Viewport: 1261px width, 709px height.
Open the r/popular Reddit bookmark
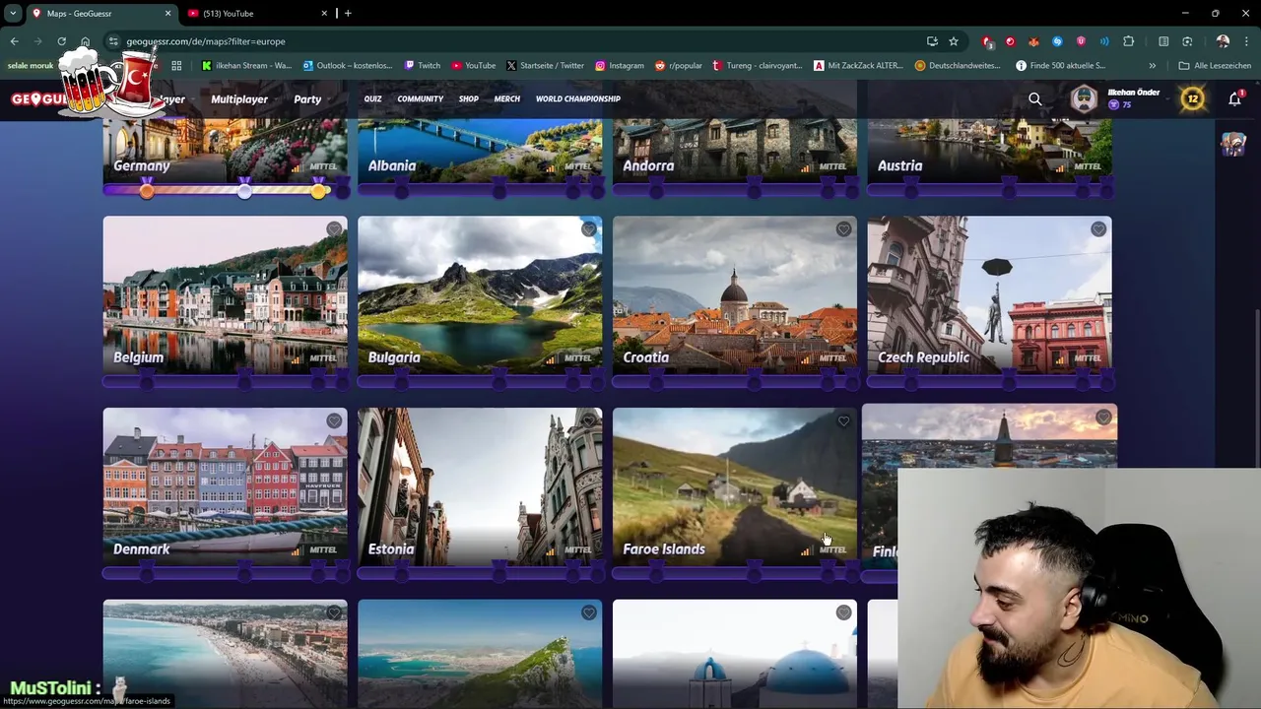point(678,66)
